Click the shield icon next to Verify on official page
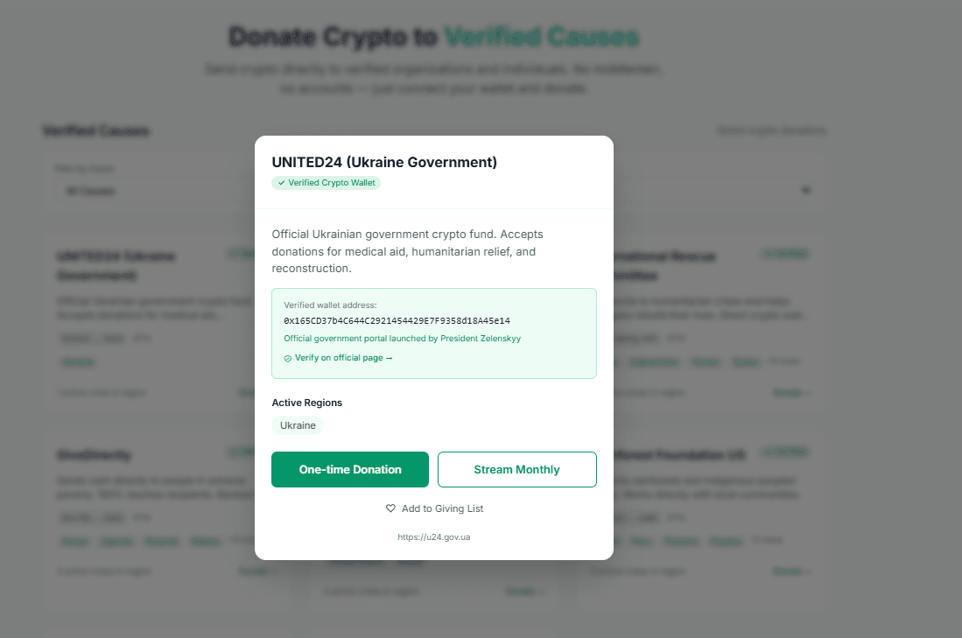 (x=287, y=358)
